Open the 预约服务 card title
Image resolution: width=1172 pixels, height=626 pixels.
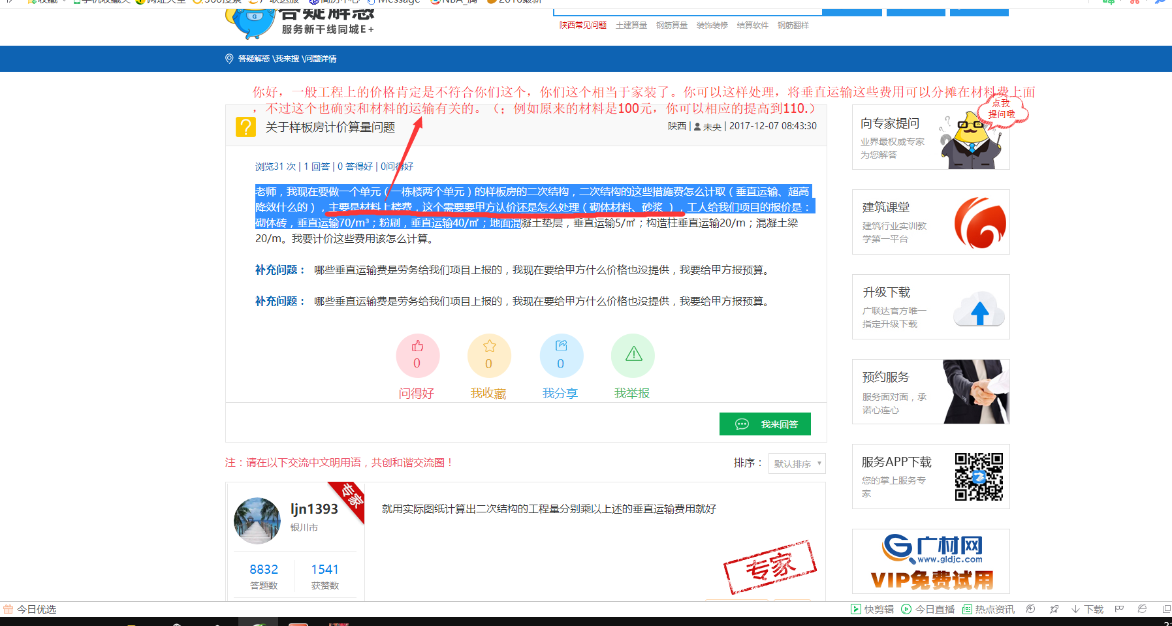click(x=885, y=377)
